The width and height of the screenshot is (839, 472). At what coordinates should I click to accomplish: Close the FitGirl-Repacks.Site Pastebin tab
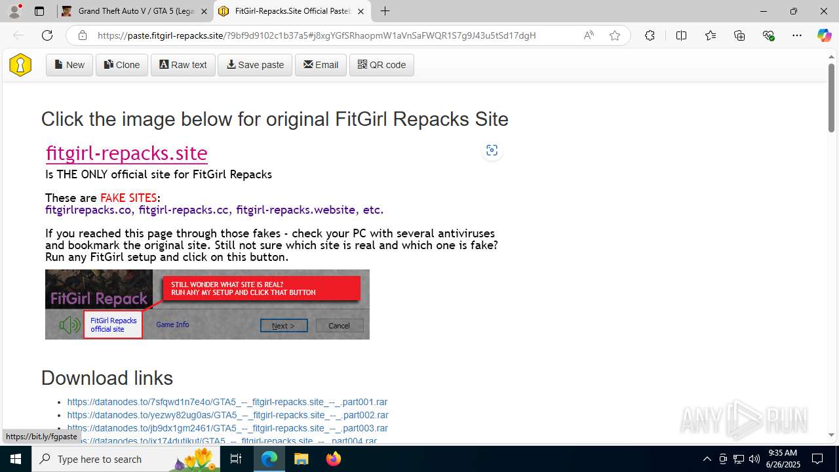point(361,11)
